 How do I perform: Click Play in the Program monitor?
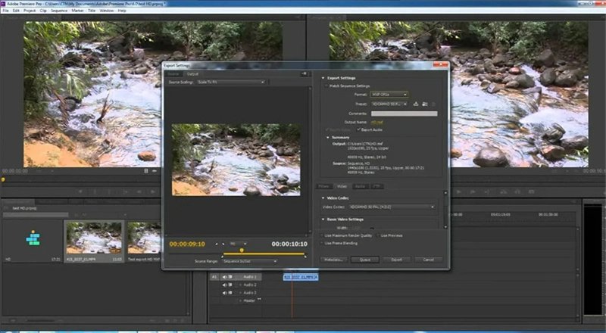pos(459,191)
